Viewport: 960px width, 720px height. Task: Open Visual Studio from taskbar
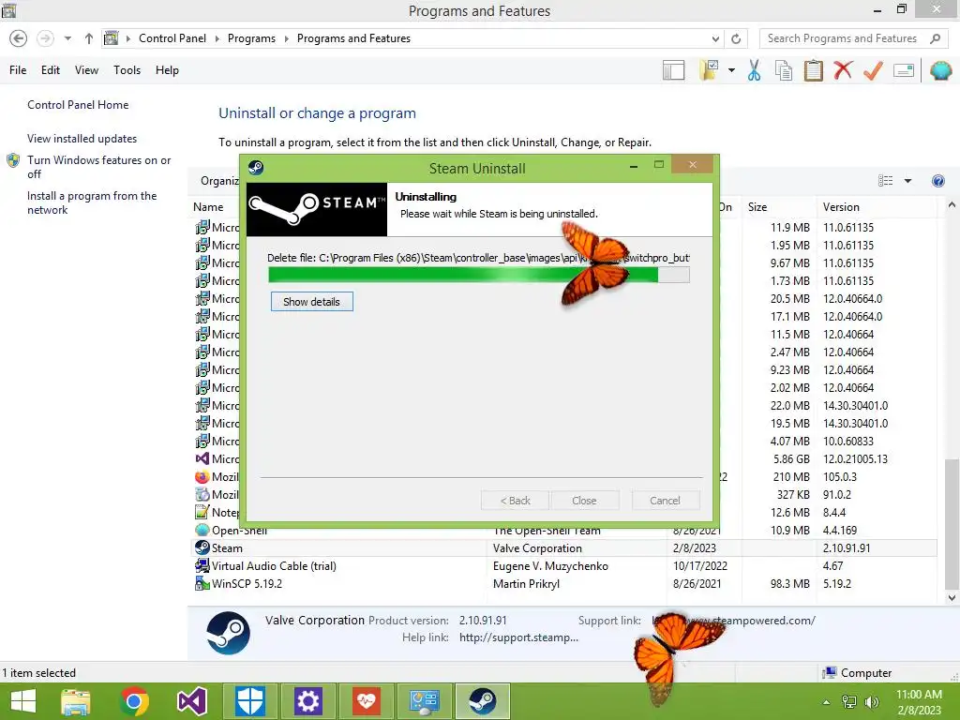click(191, 701)
